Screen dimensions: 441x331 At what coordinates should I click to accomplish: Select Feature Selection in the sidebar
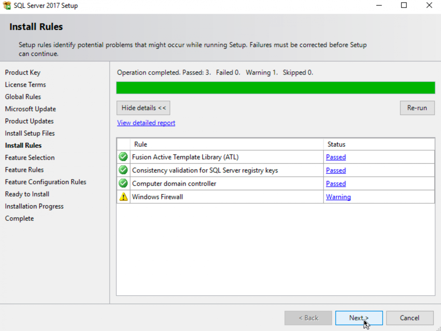coord(30,157)
